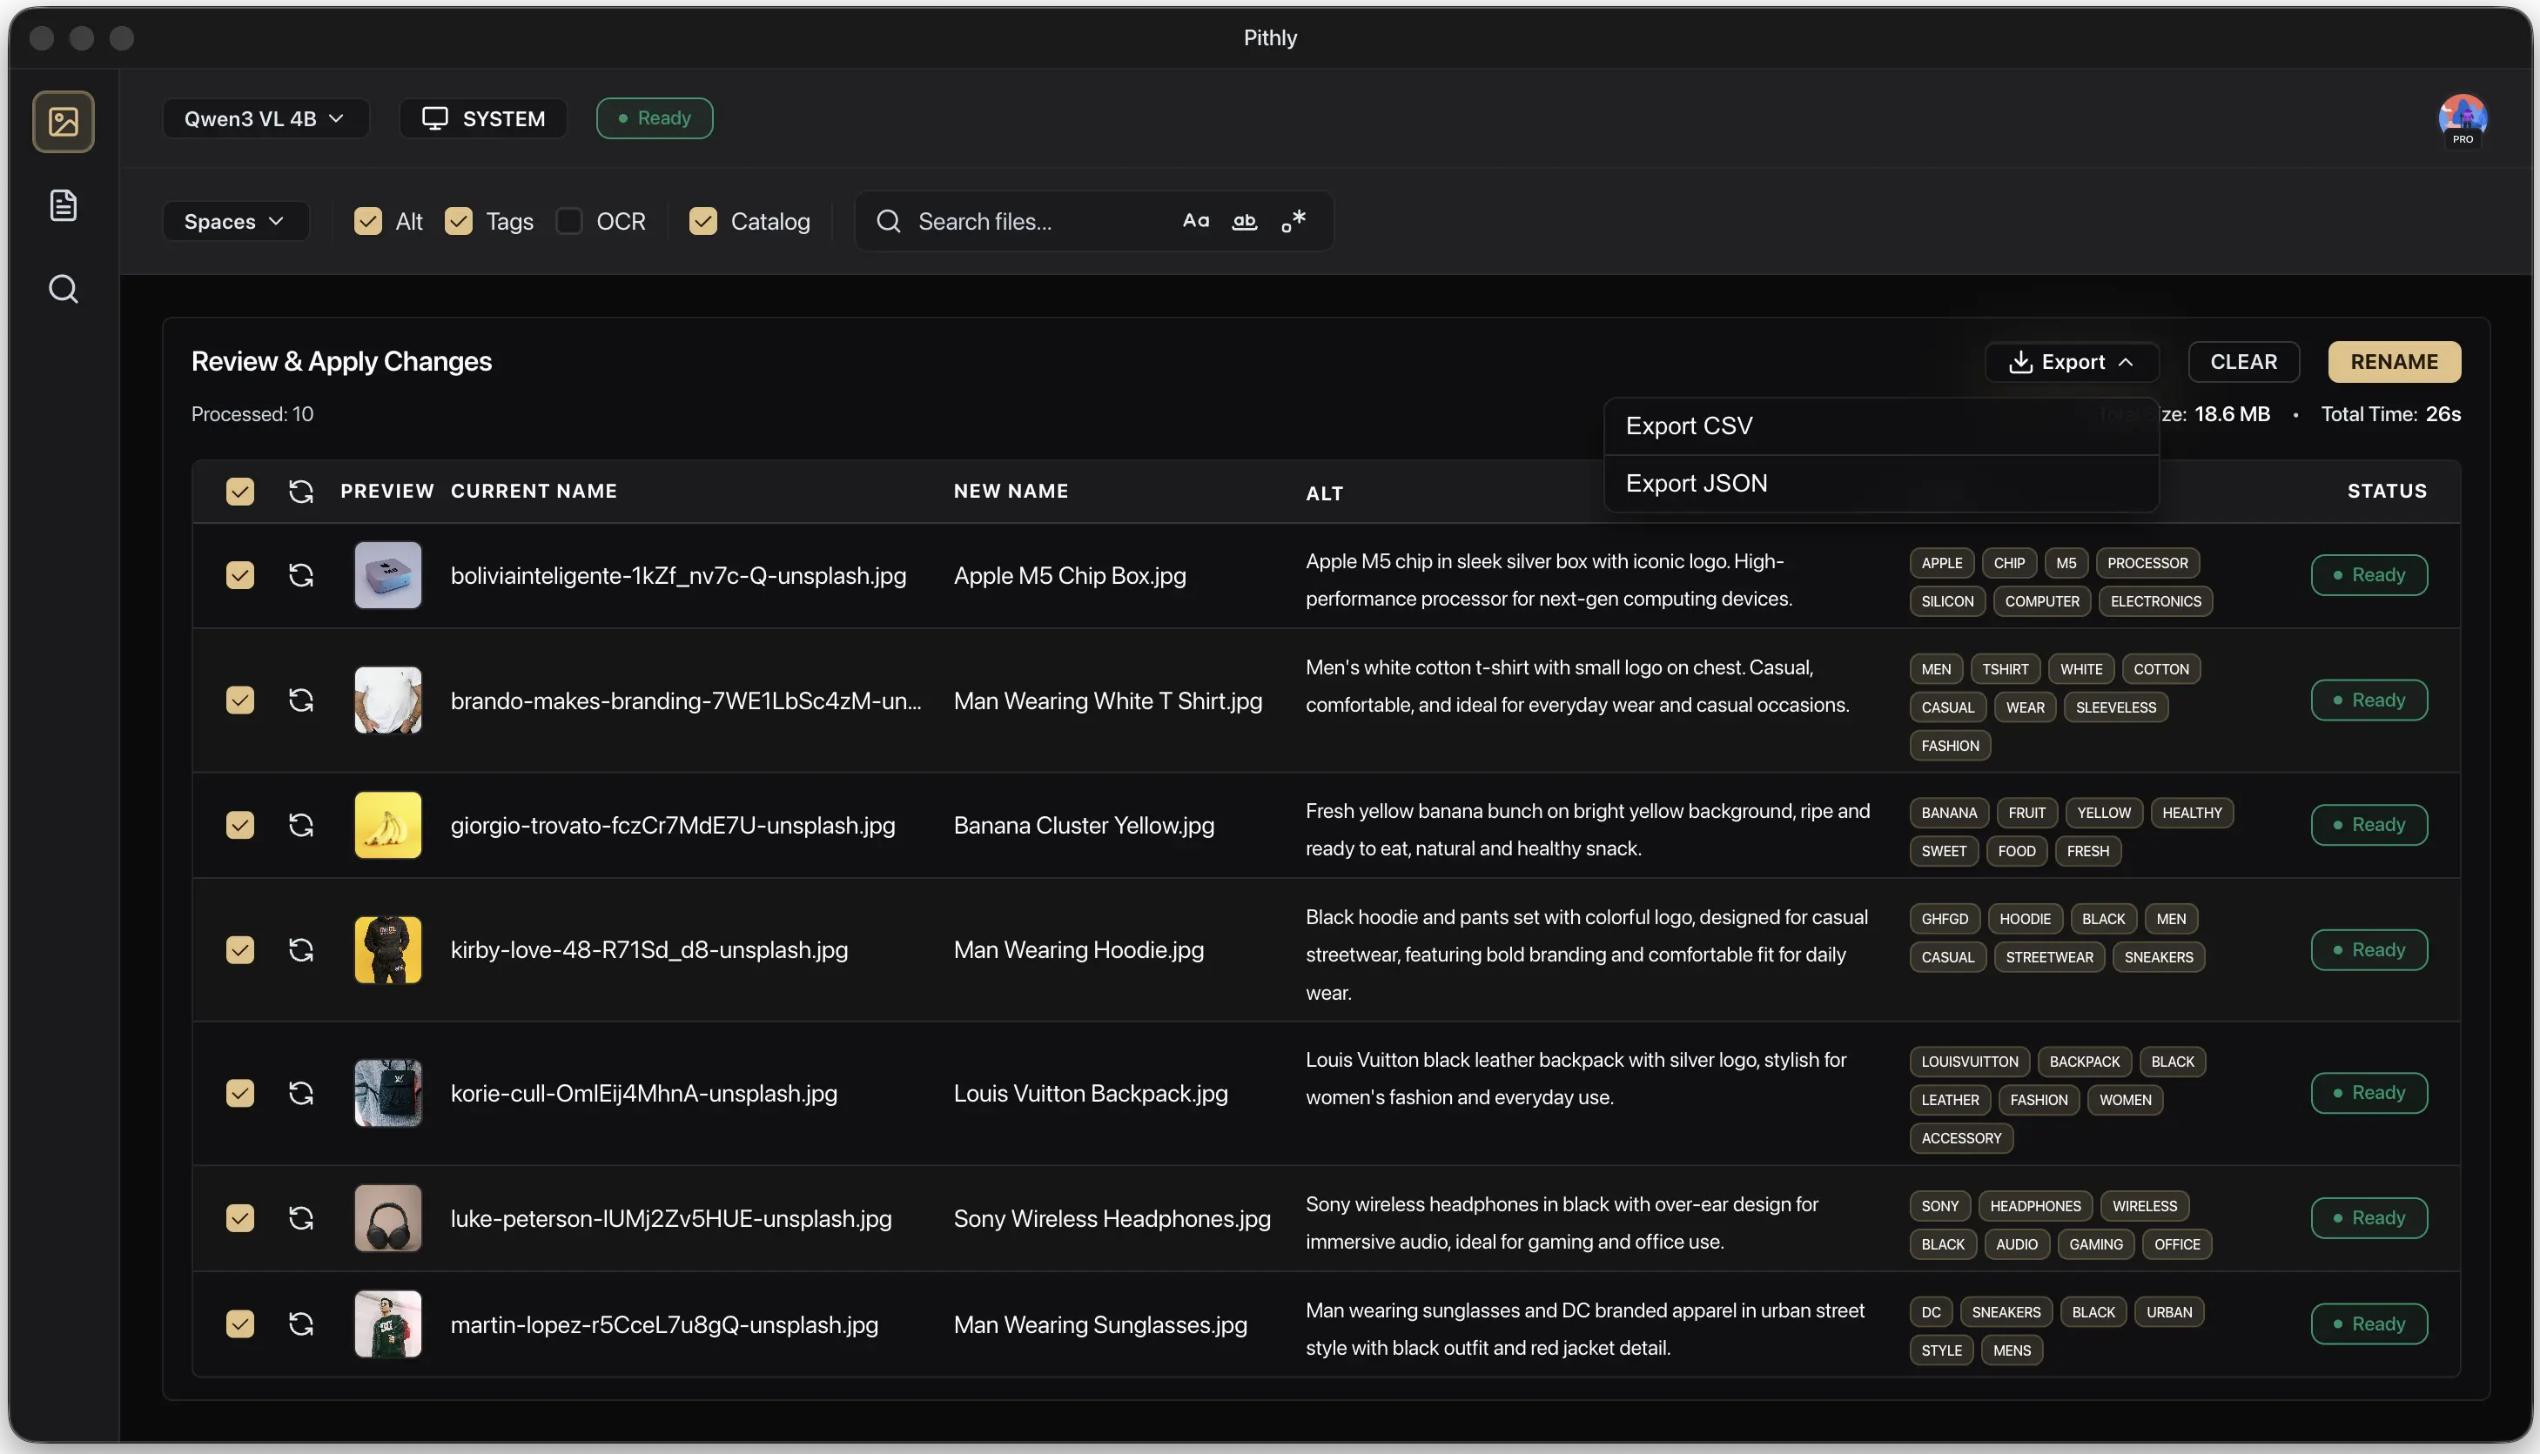Enable case-sensitive search with the Aa icon

[1196, 221]
